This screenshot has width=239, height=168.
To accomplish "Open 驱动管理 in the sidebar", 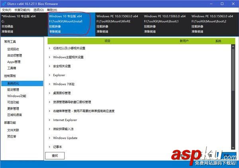I will (x=13, y=90).
